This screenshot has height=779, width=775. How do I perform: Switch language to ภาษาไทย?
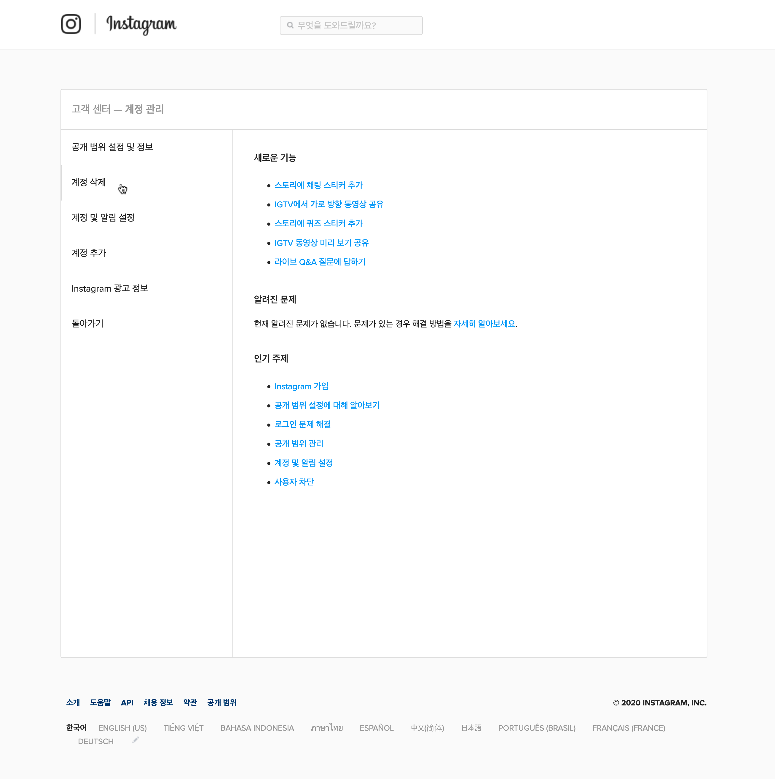(x=327, y=728)
